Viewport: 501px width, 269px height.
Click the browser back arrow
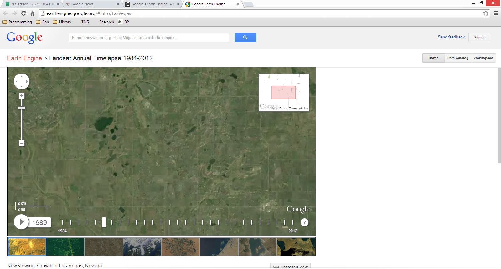(5, 13)
